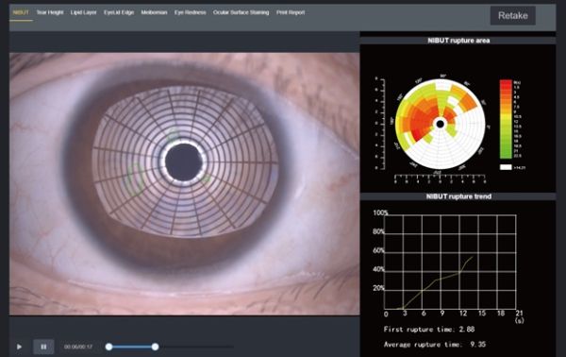Select the Average rupture time 9.35 text
The image size is (566, 357).
tap(435, 345)
